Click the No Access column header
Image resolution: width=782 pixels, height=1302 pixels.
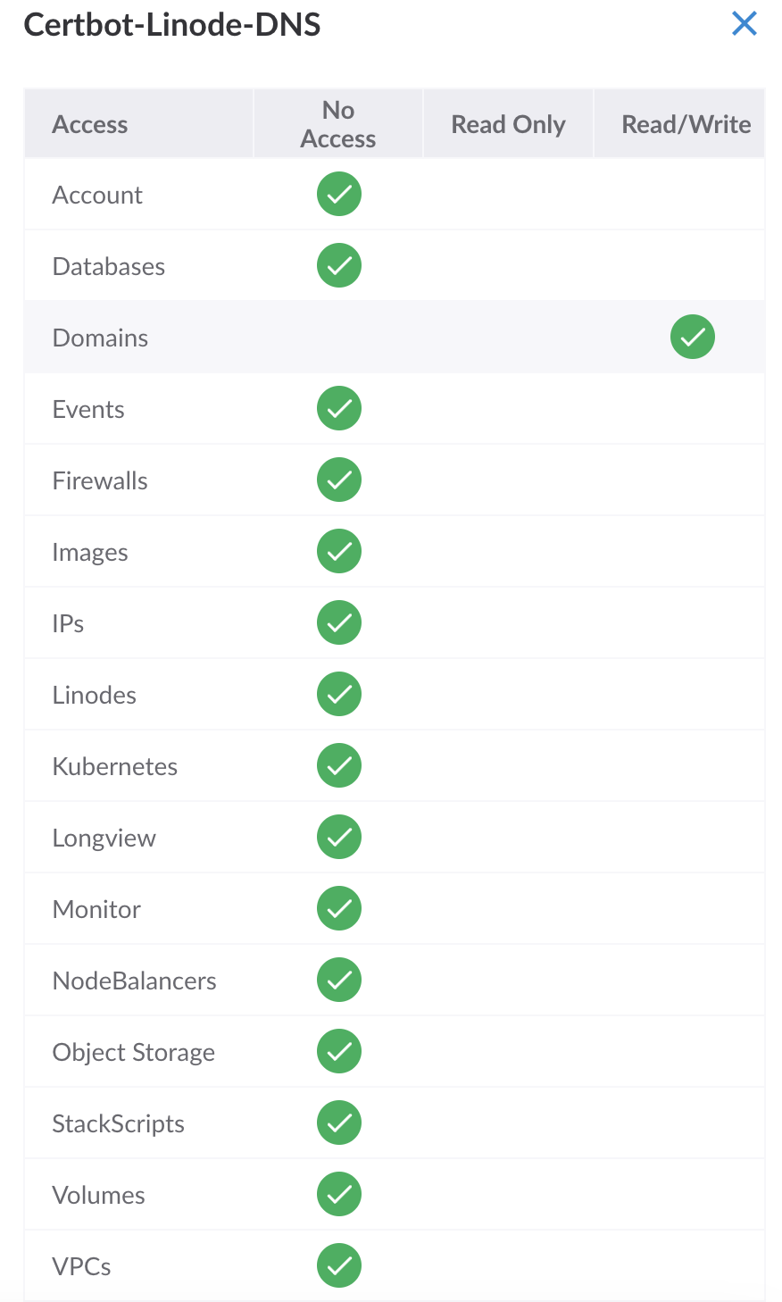339,123
